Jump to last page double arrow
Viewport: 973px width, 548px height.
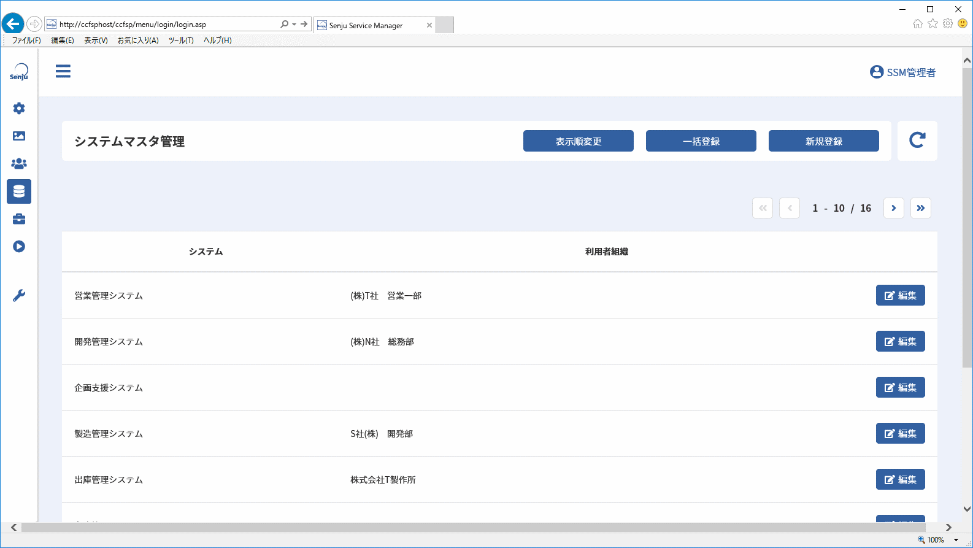921,208
